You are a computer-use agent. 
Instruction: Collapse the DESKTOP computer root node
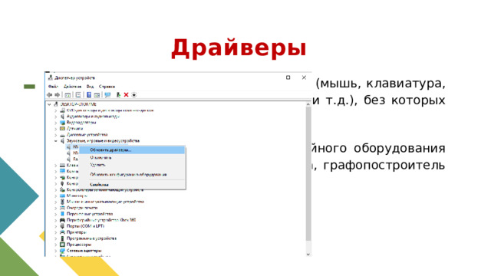[49, 104]
